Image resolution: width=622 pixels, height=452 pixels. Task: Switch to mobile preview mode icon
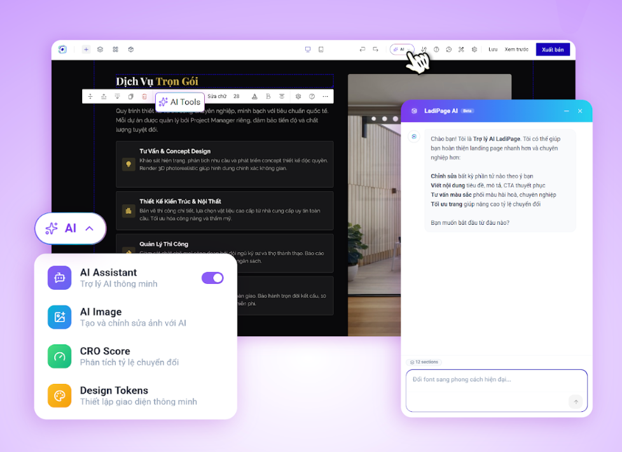point(321,50)
